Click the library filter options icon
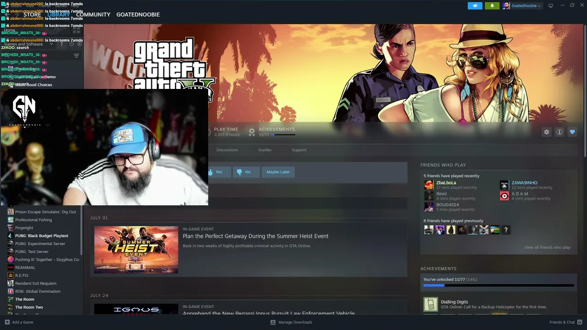The image size is (587, 330). pyautogui.click(x=76, y=55)
